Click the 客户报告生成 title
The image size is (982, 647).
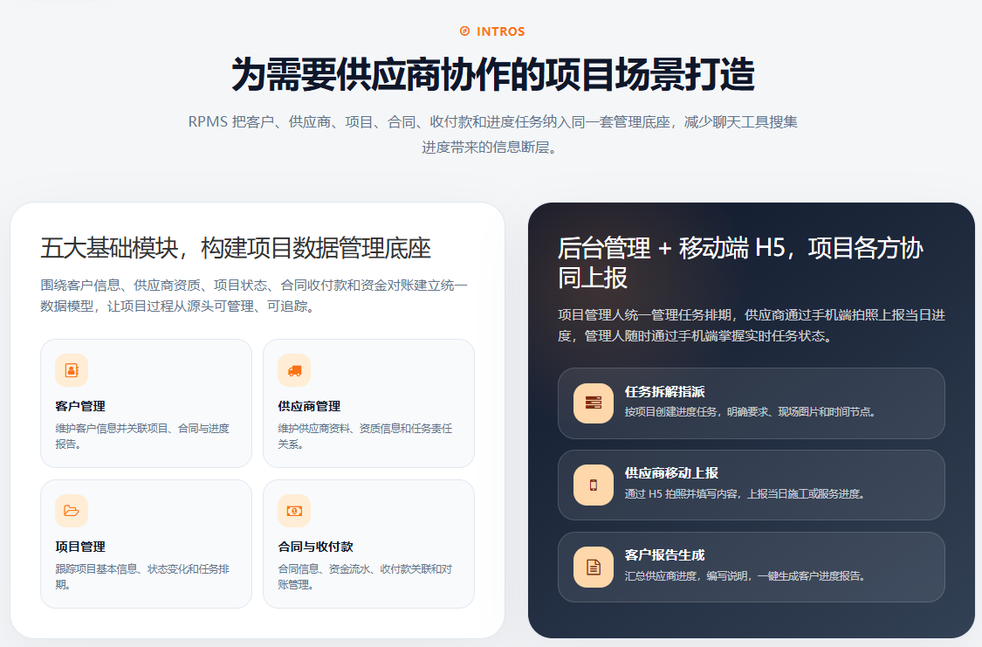point(664,555)
